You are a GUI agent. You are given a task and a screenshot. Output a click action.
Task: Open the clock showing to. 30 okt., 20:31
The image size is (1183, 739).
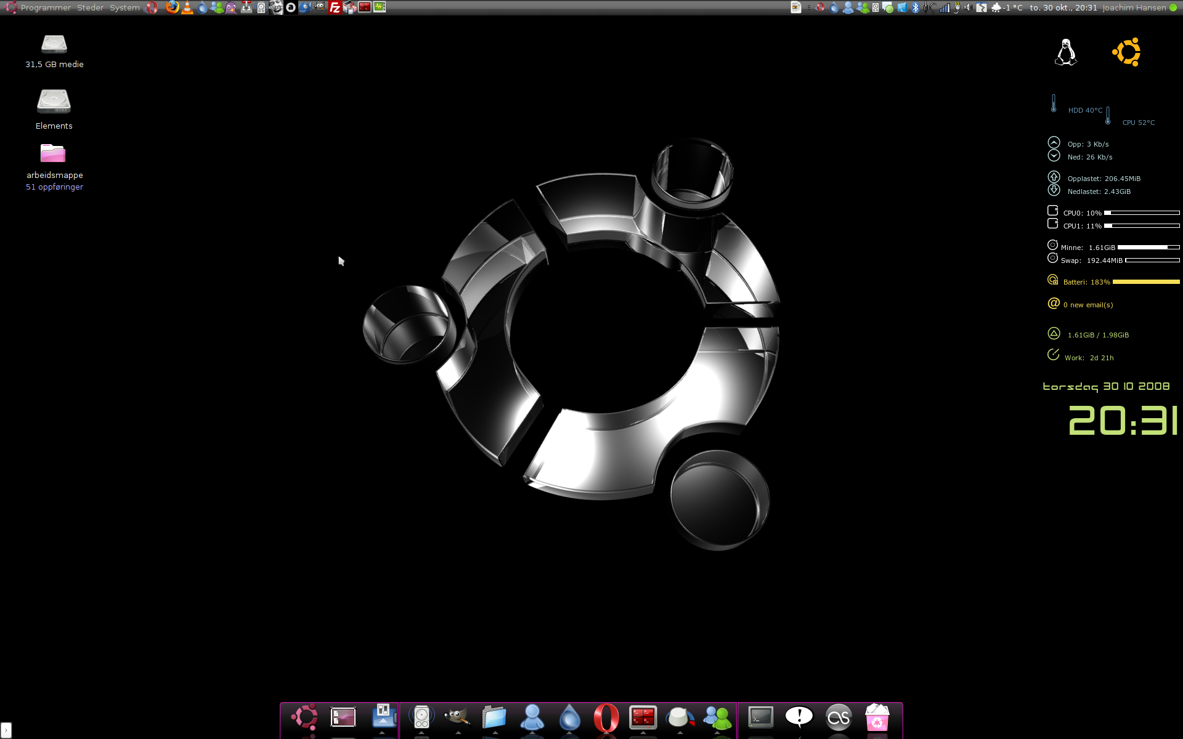pyautogui.click(x=1063, y=7)
